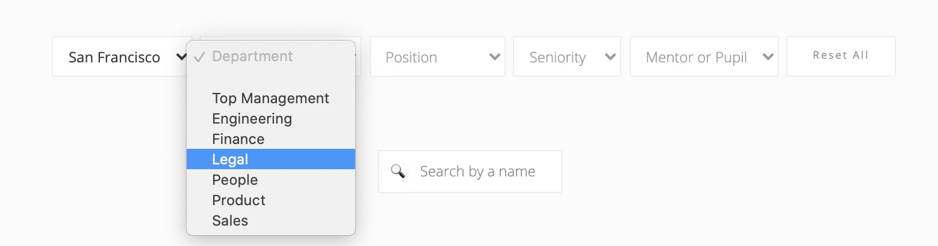Choose the highlighted Legal option

pos(271,159)
